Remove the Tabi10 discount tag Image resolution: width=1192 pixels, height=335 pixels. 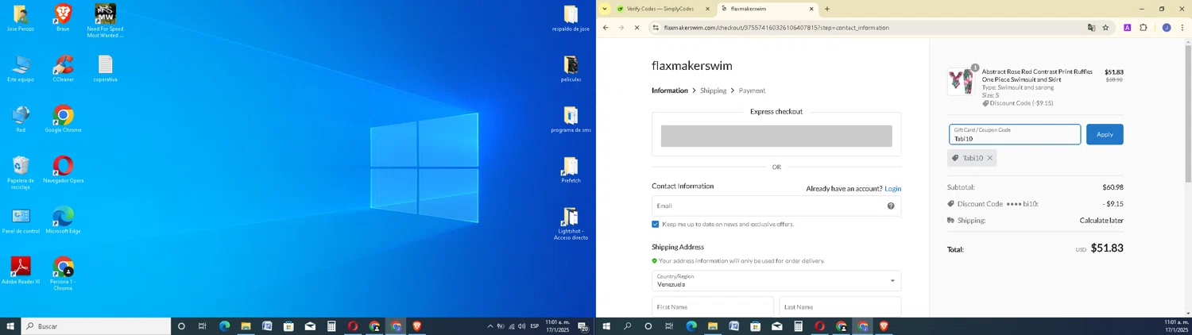989,158
